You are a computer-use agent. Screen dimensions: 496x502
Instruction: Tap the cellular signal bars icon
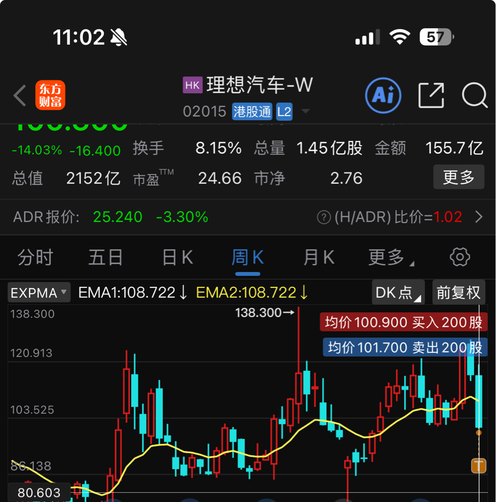point(368,37)
